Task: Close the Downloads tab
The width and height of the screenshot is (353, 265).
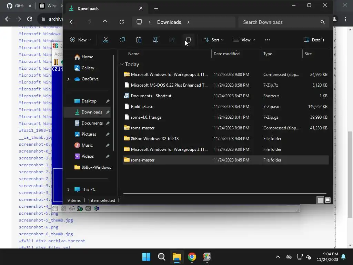Action: 141,8
